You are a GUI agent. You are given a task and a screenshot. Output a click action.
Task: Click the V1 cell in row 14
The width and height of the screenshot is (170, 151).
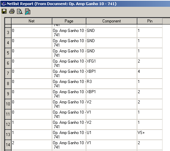[x=112, y=145]
